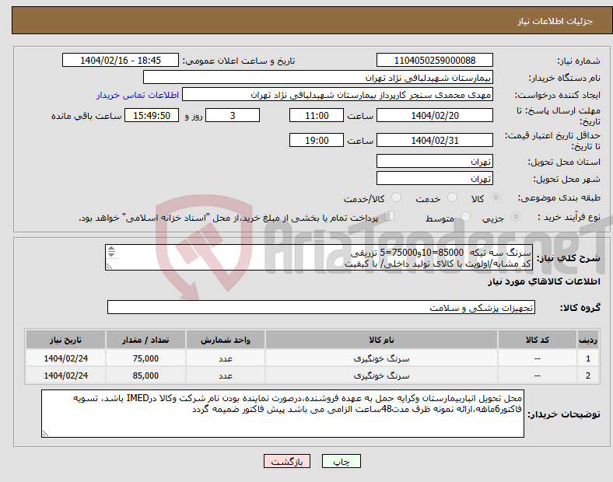Click the description scroll up arrow

(111, 249)
